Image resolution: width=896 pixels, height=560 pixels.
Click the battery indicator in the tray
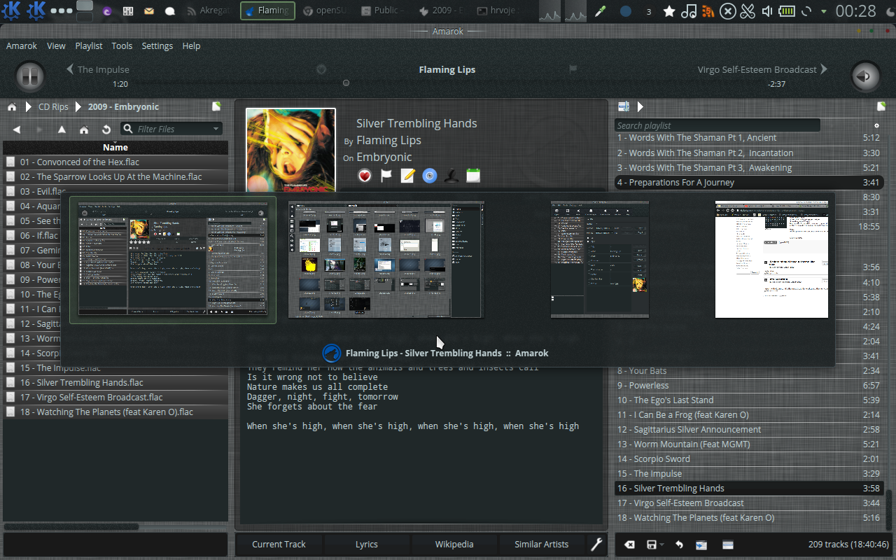pos(787,11)
